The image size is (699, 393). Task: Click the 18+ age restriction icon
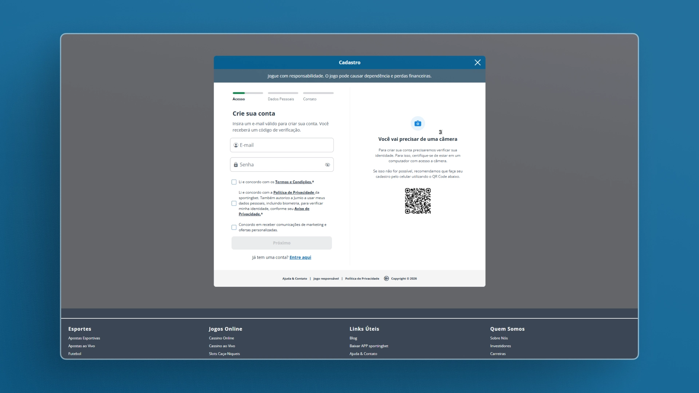click(386, 279)
